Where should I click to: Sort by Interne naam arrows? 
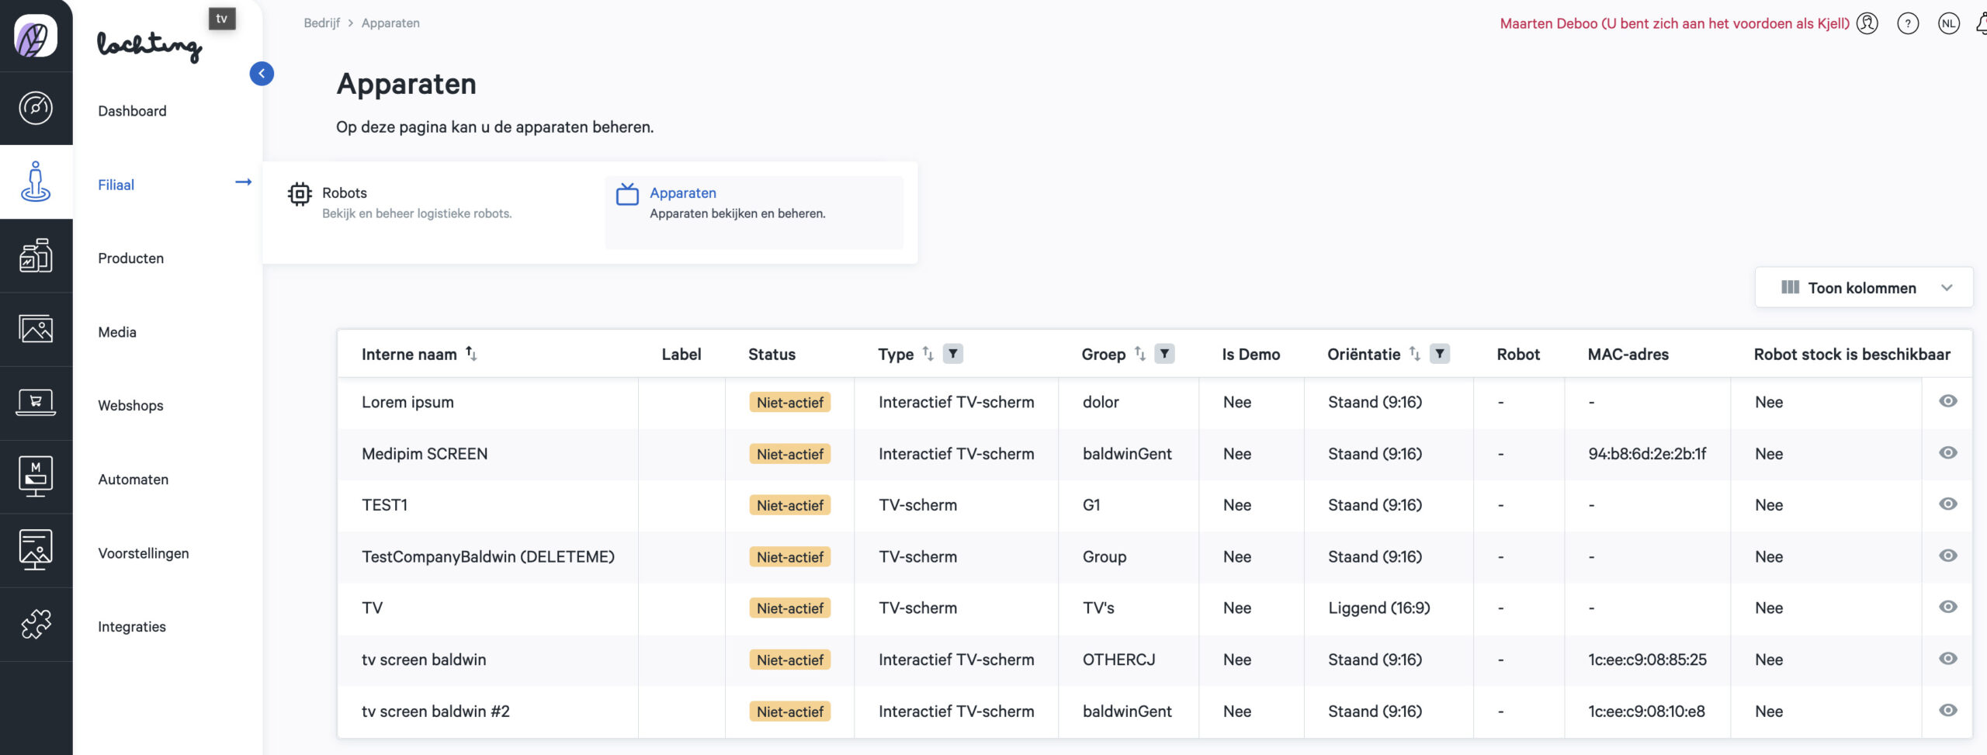471,354
